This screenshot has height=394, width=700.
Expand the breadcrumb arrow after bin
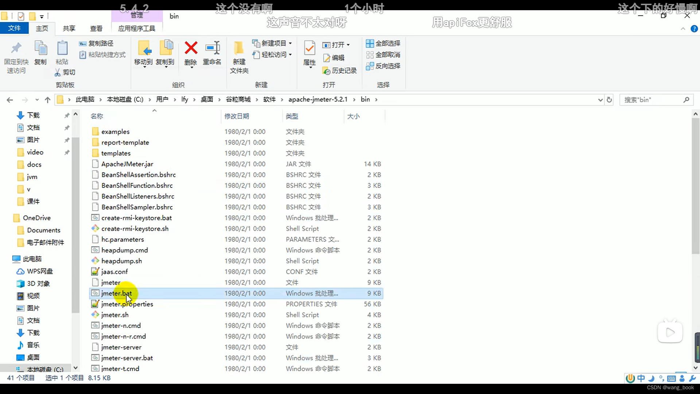click(x=376, y=100)
